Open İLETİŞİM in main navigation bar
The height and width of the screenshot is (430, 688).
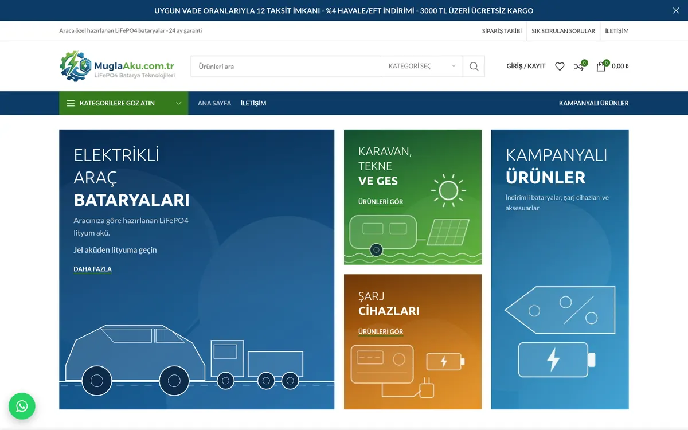(253, 103)
